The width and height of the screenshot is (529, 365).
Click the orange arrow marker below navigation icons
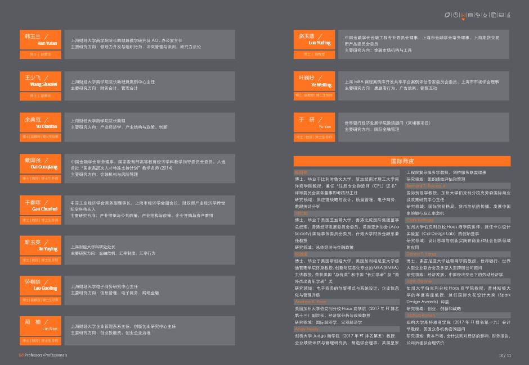point(463,20)
